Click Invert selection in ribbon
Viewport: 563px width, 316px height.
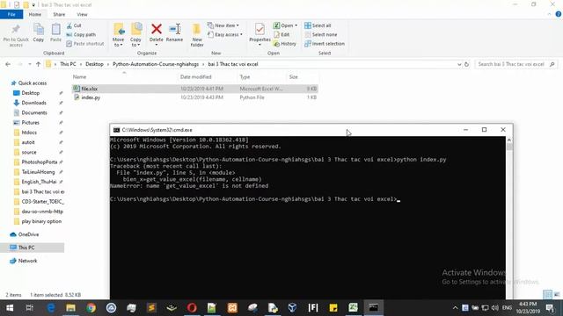point(325,44)
